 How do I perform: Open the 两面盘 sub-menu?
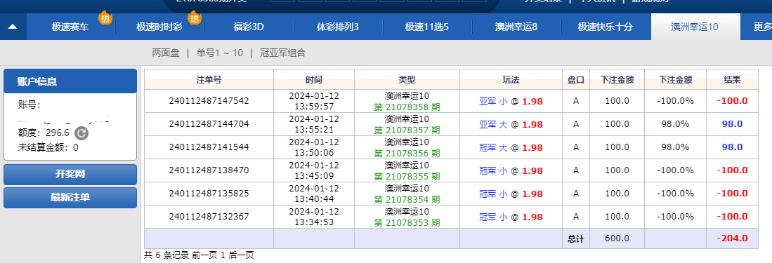click(x=166, y=53)
